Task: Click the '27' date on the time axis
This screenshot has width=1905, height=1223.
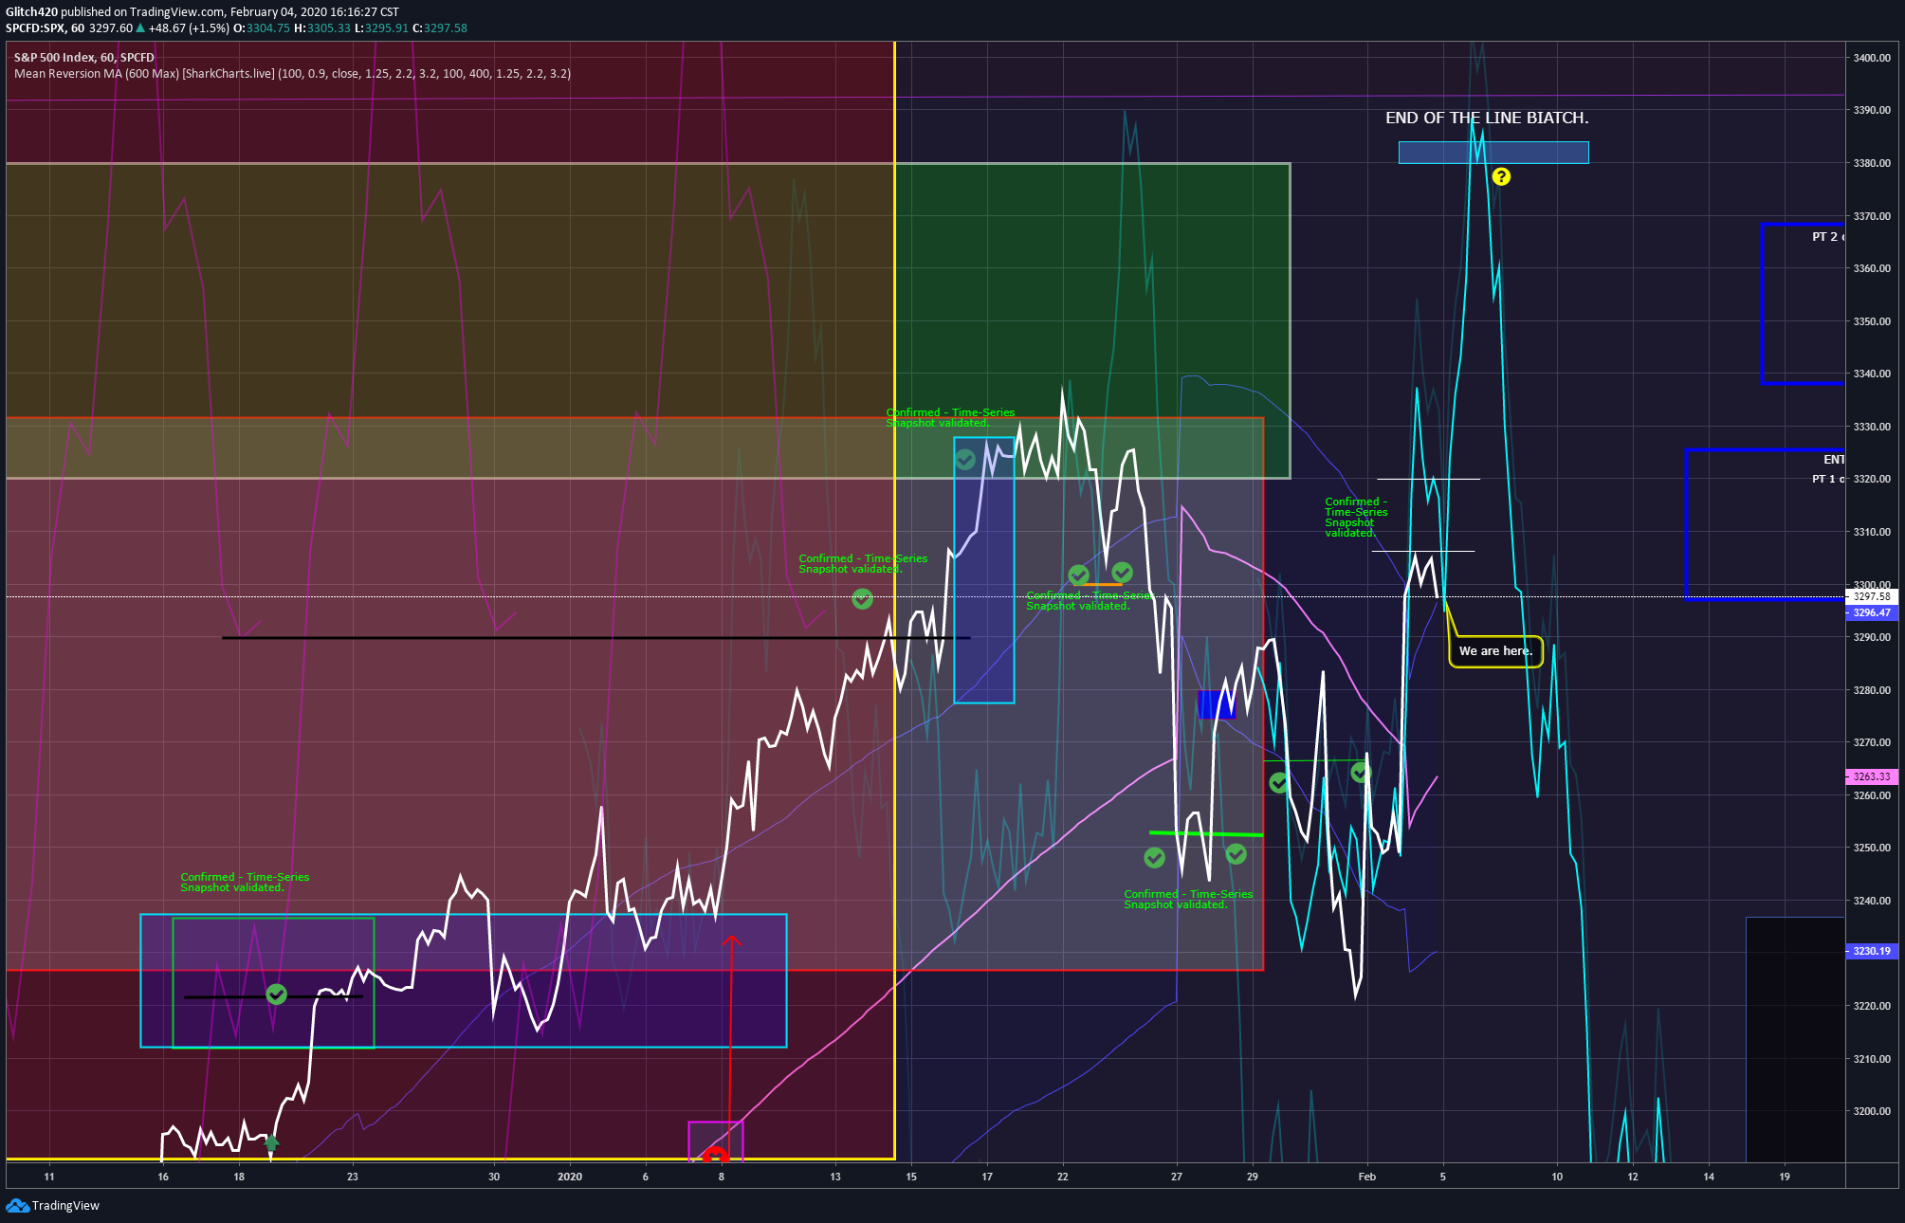Action: click(x=1177, y=1177)
